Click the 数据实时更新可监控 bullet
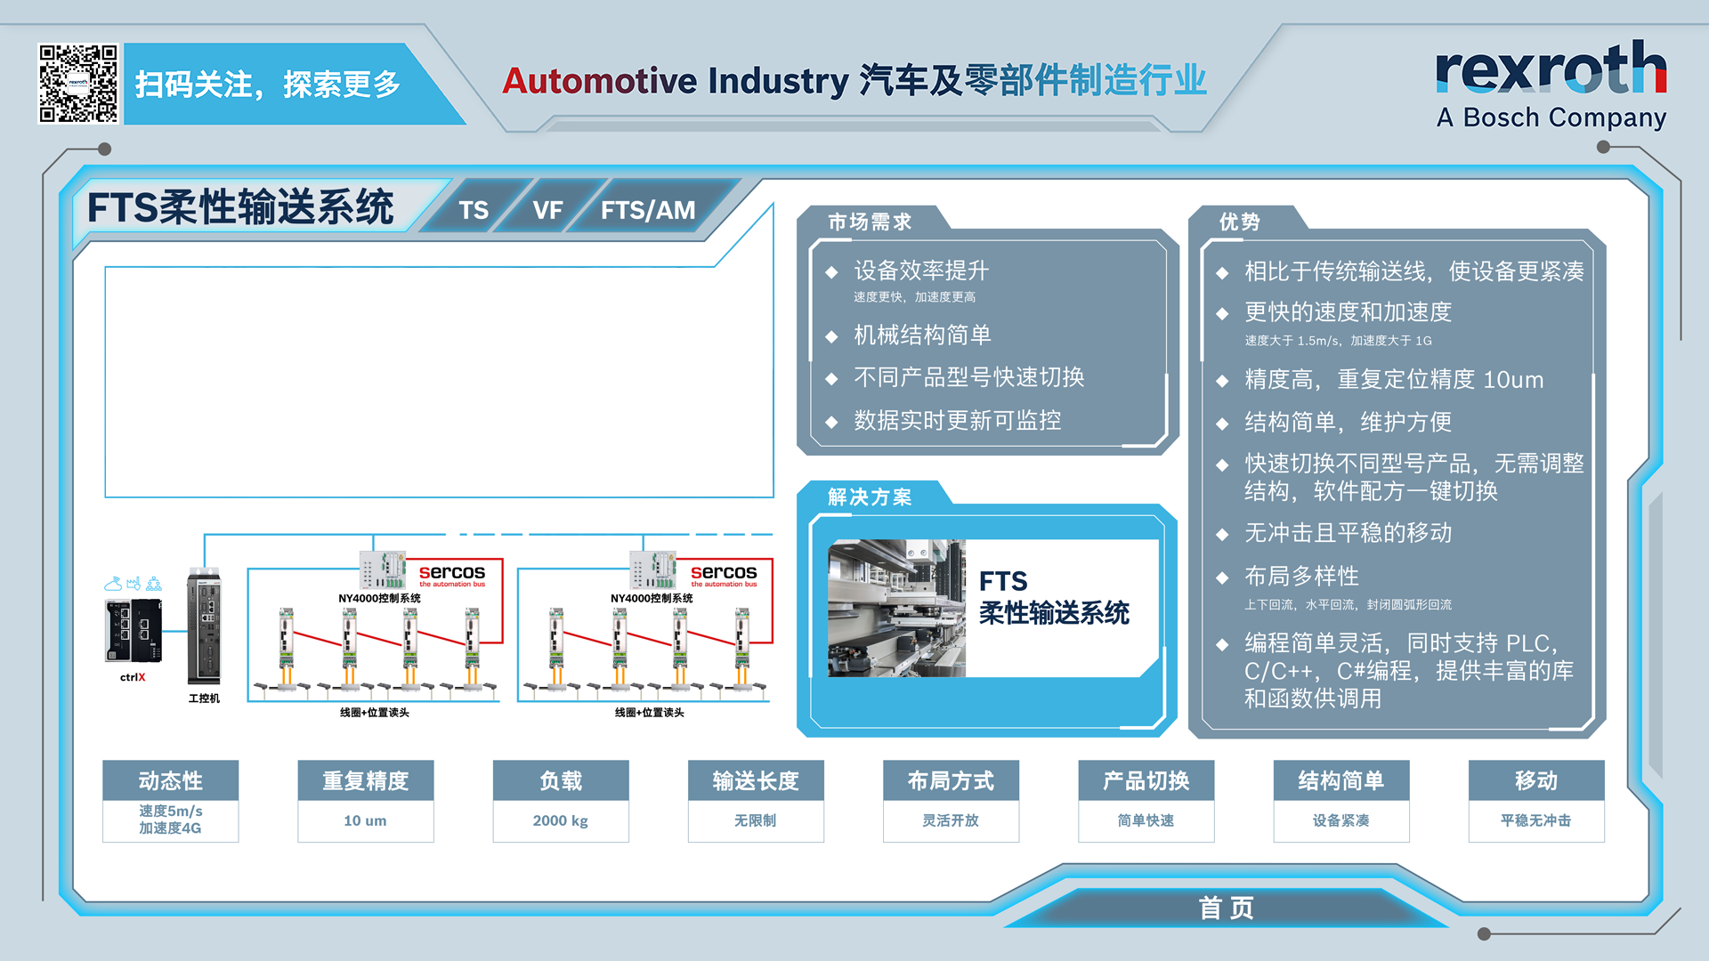Viewport: 1709px width, 961px height. pos(957,420)
